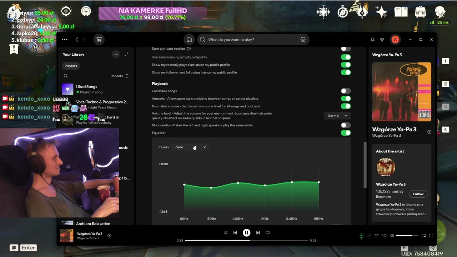This screenshot has height=257, width=457.
Task: Open the account profile avatar
Action: tap(395, 40)
